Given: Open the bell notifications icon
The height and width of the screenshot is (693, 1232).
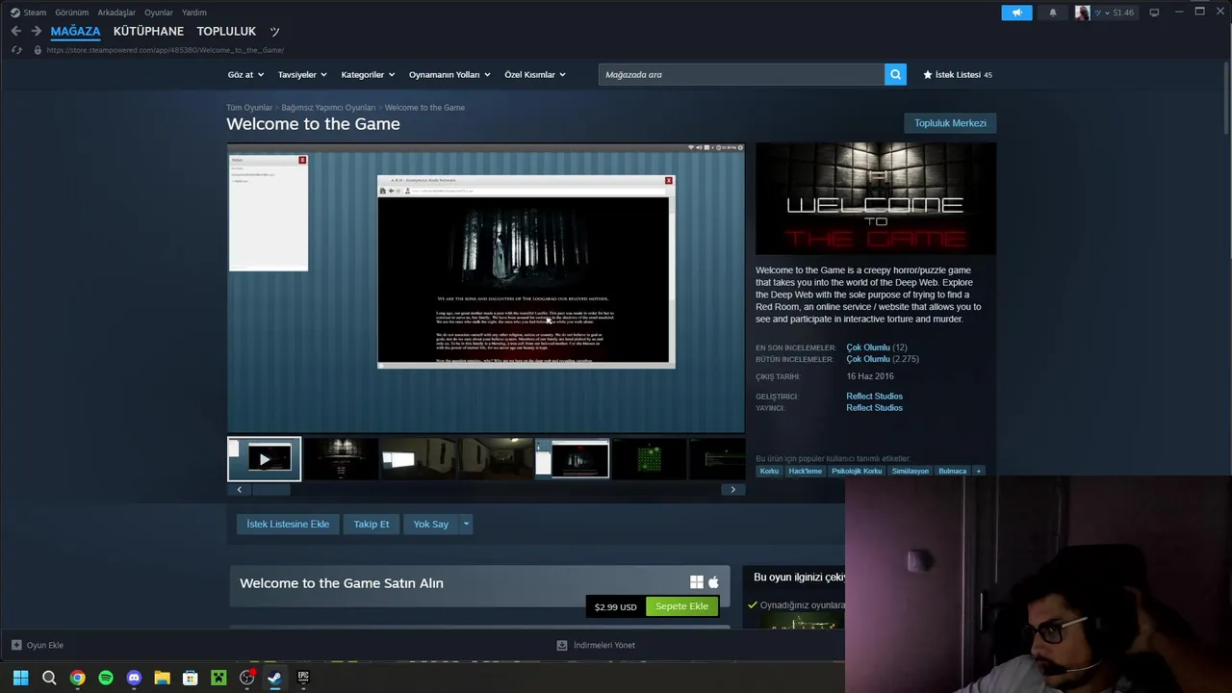Looking at the screenshot, I should point(1052,13).
